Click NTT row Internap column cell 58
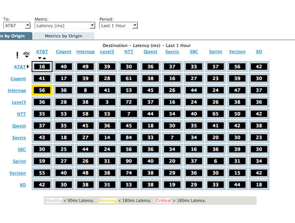The height and width of the screenshot is (223, 295). pyautogui.click(x=85, y=114)
